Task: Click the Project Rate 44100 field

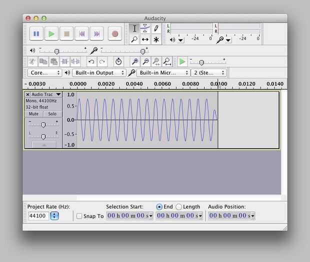Action: point(38,215)
